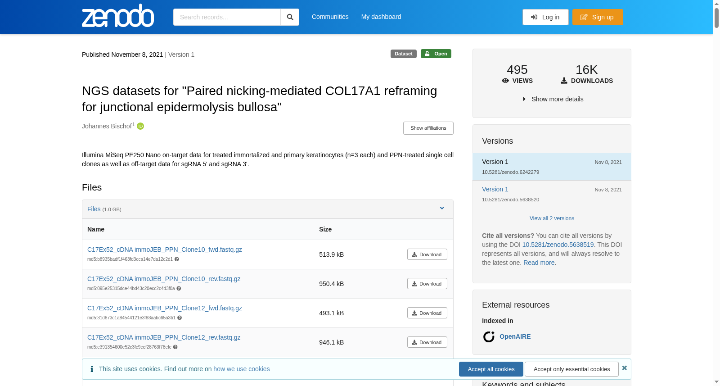The image size is (720, 386).
Task: Go to My dashboard
Action: tap(381, 17)
